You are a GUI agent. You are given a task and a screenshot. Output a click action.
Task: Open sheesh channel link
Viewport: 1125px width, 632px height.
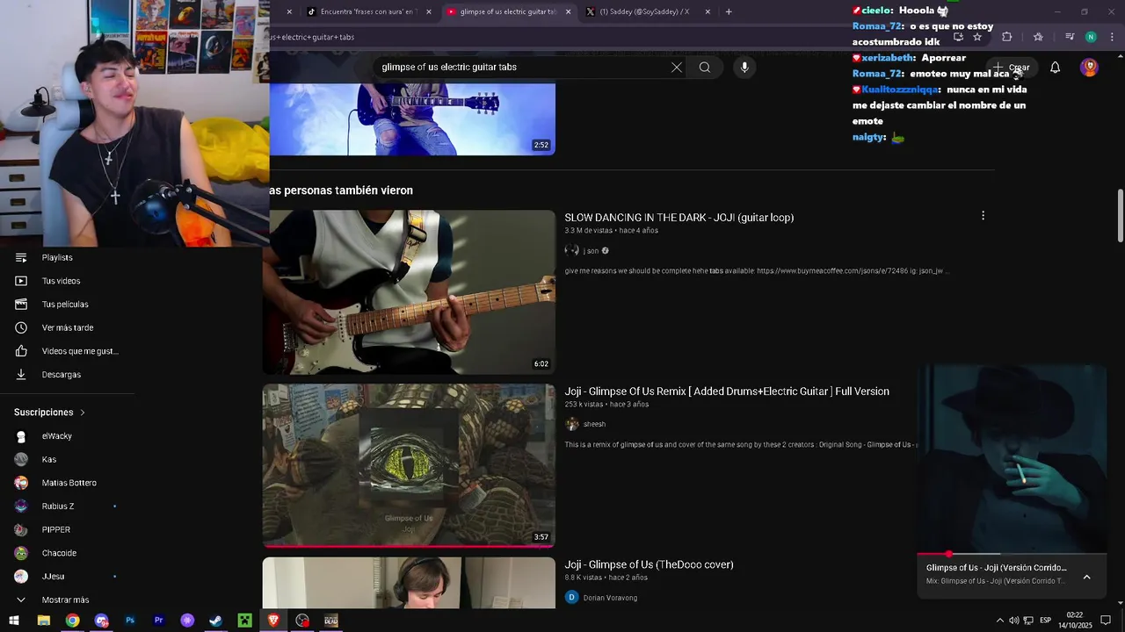tap(594, 424)
